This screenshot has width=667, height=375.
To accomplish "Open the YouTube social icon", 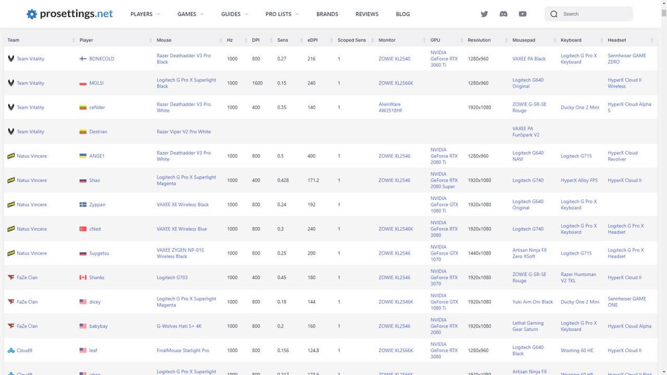I will [x=522, y=14].
